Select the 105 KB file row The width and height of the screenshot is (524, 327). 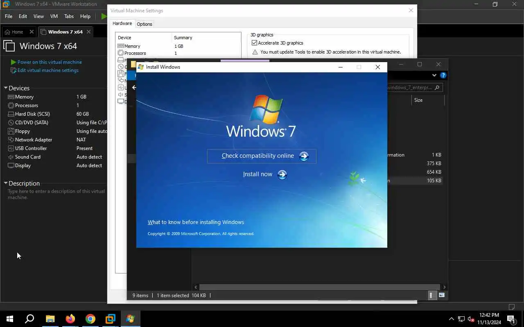pyautogui.click(x=415, y=181)
